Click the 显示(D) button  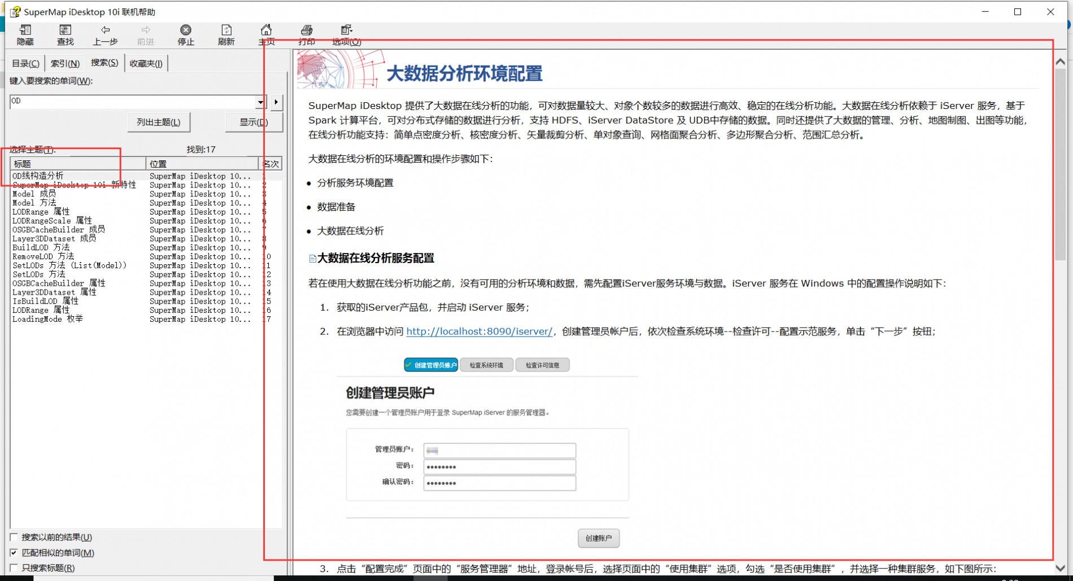(x=254, y=122)
